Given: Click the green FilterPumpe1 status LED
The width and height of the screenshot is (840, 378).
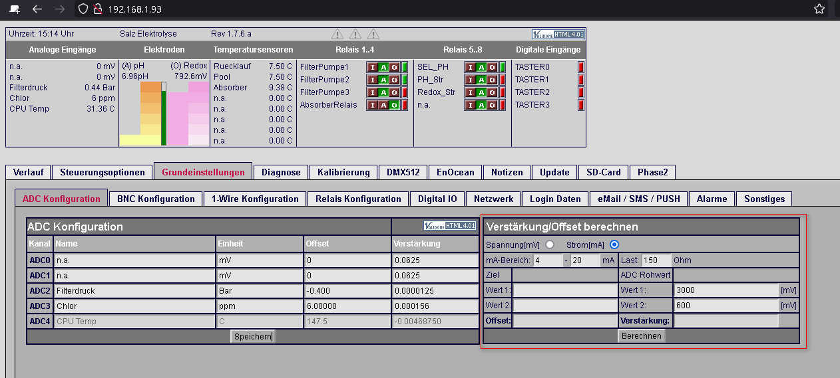Looking at the screenshot, I should 404,67.
